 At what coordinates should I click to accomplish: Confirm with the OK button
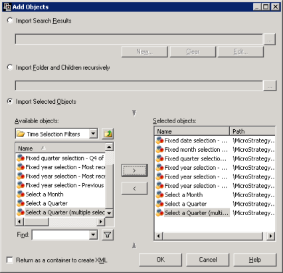pyautogui.click(x=161, y=260)
